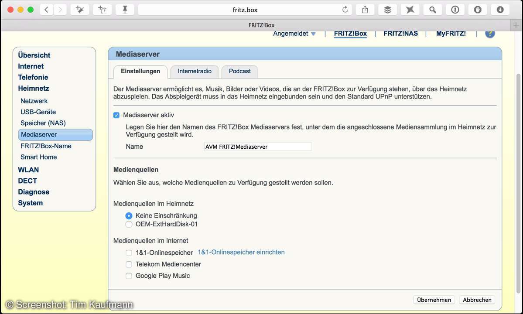
Task: Click the Abbrechen button
Action: coord(477,300)
